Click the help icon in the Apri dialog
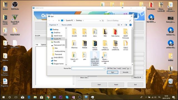The height and width of the screenshot is (100, 178). tap(130, 25)
